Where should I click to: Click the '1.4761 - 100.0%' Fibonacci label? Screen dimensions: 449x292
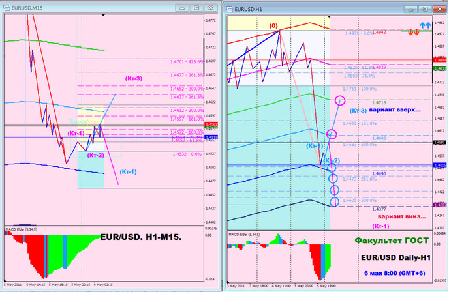click(x=360, y=89)
